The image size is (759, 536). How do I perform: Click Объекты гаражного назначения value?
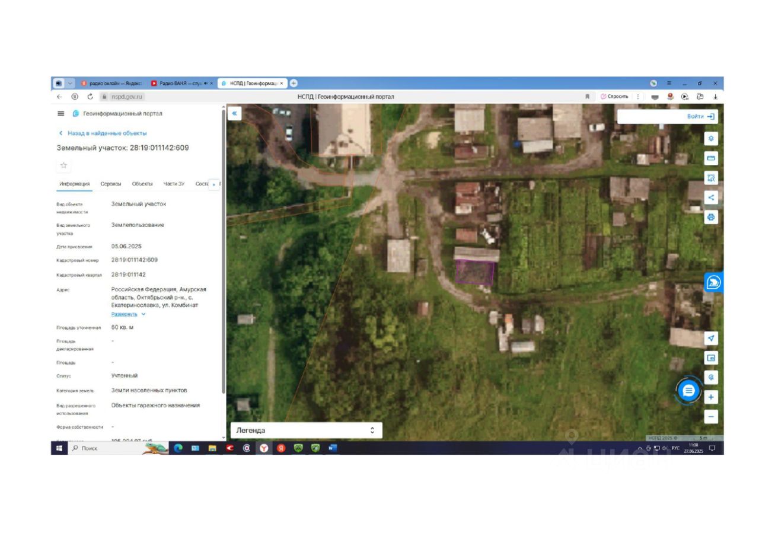pyautogui.click(x=155, y=405)
